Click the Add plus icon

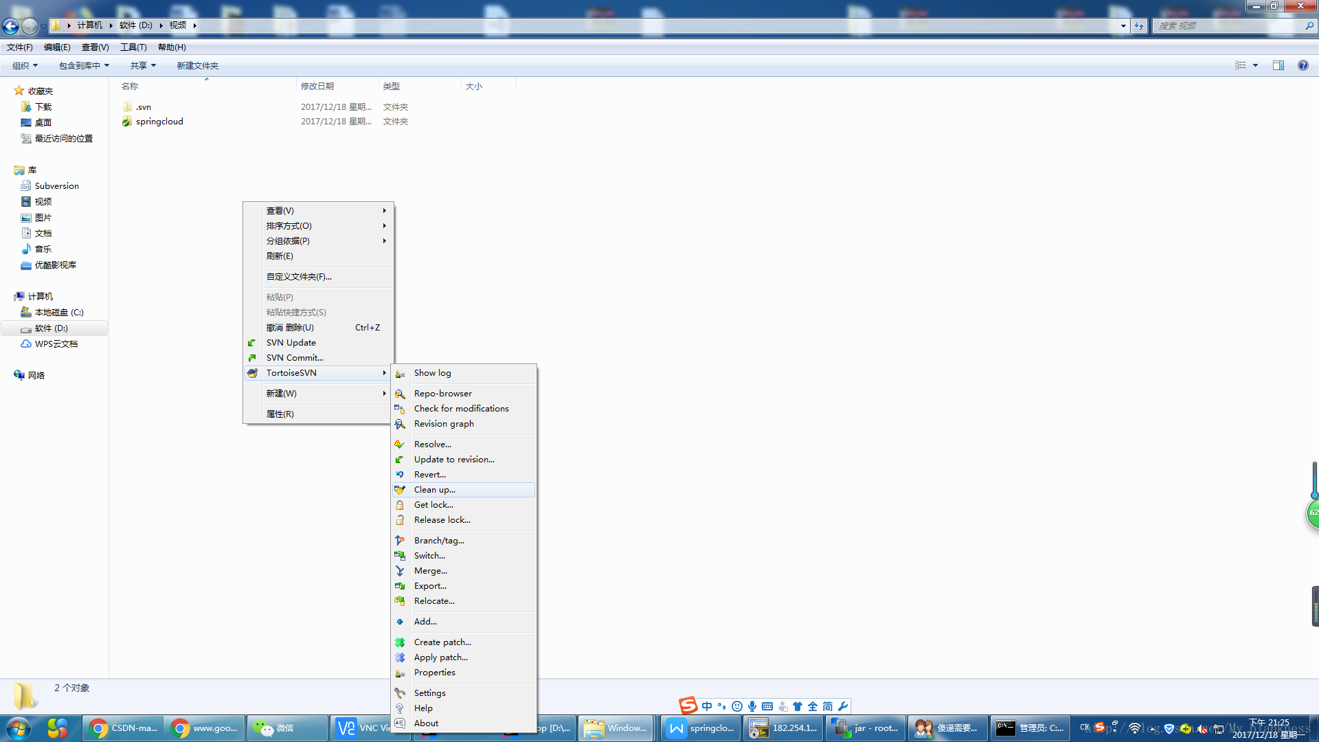pos(400,622)
